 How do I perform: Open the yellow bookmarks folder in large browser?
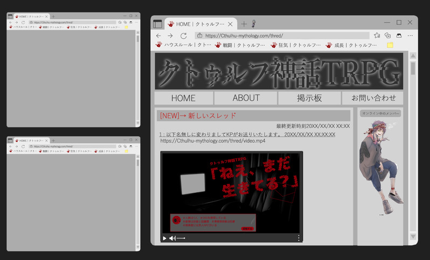pos(390,45)
